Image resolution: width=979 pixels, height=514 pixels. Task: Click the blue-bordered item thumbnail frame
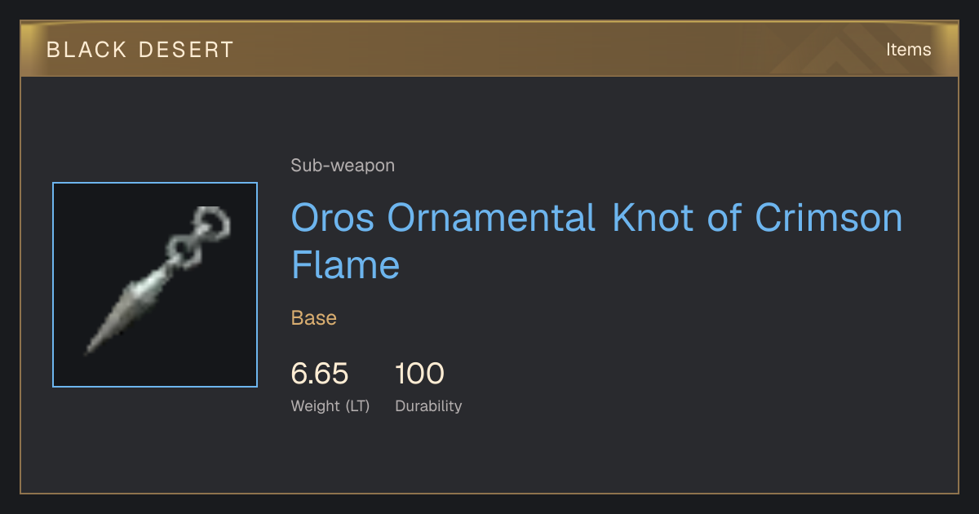click(x=155, y=285)
